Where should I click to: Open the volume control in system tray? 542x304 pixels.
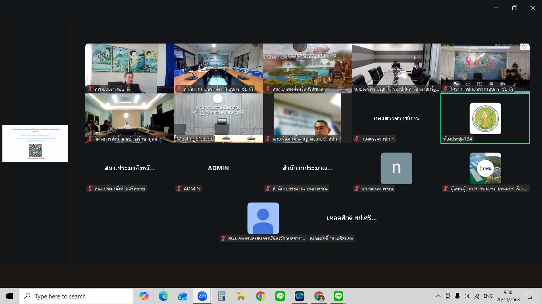point(466,296)
